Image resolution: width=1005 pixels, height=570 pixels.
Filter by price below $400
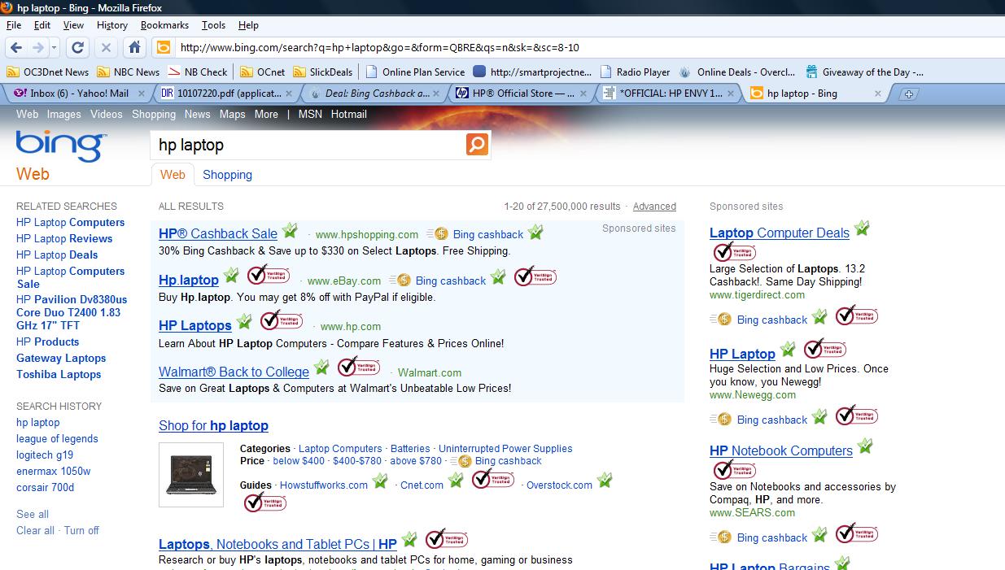click(x=299, y=461)
